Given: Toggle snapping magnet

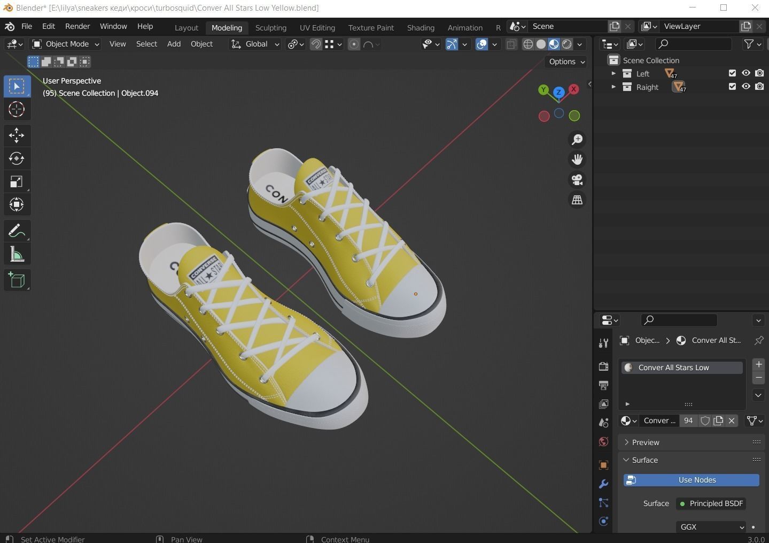Looking at the screenshot, I should (x=316, y=44).
